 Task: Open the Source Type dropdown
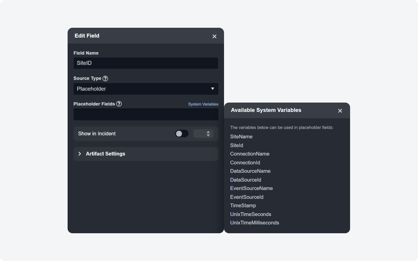coord(146,89)
